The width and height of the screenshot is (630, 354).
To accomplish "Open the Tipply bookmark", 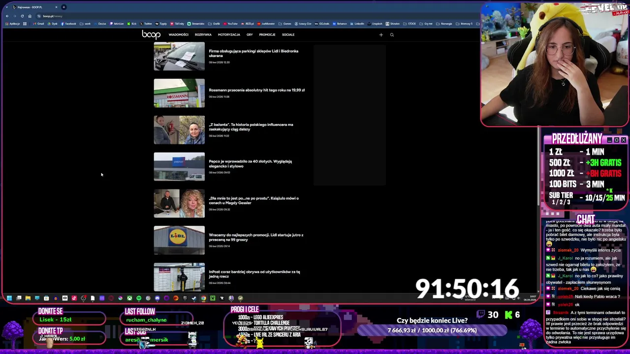I will [161, 24].
